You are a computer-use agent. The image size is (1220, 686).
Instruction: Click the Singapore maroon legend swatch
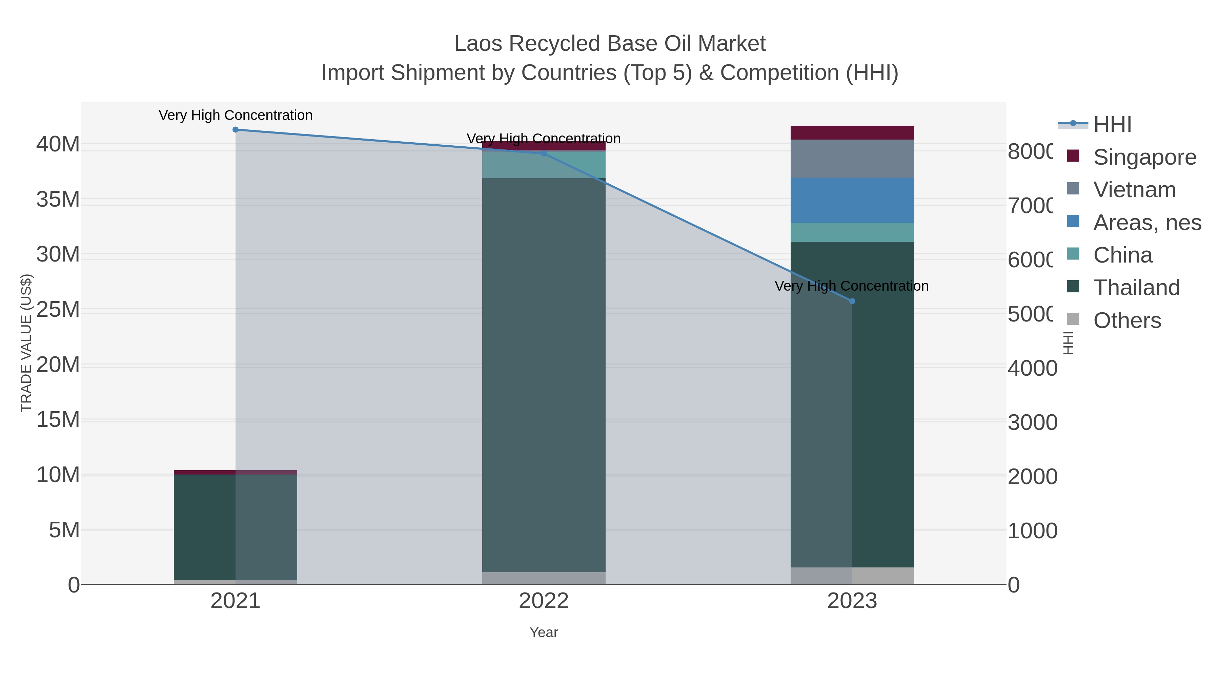pyautogui.click(x=1073, y=156)
